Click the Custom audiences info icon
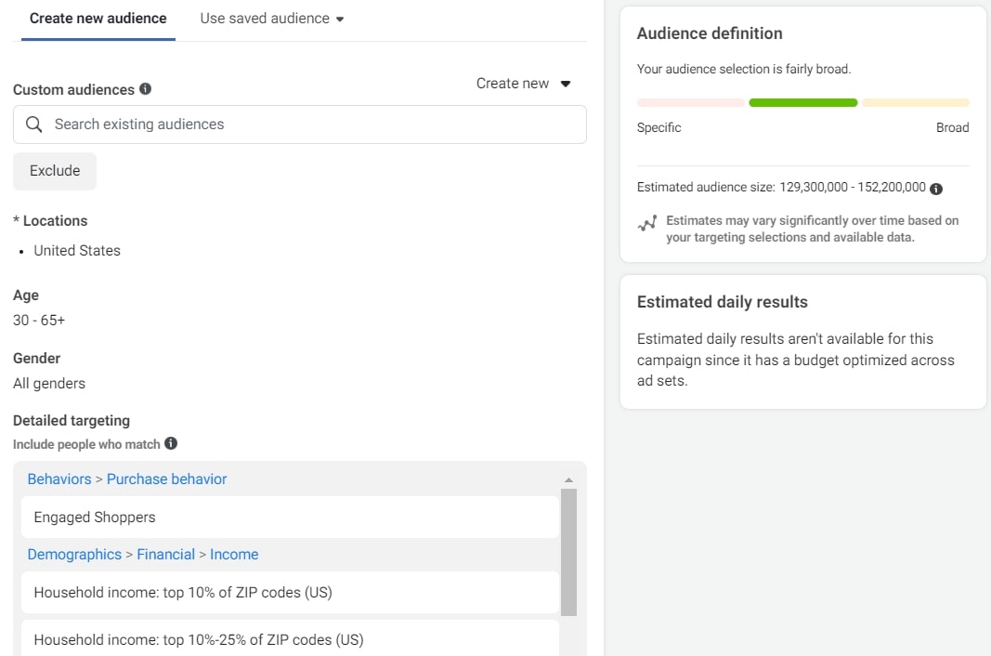Screen dimensions: 991x656 tap(146, 89)
